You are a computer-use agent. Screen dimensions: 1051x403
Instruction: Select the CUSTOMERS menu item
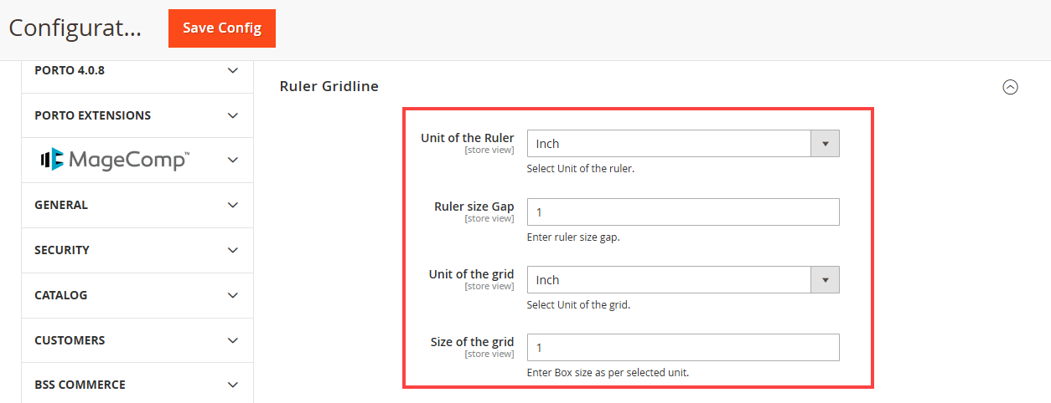[x=70, y=340]
